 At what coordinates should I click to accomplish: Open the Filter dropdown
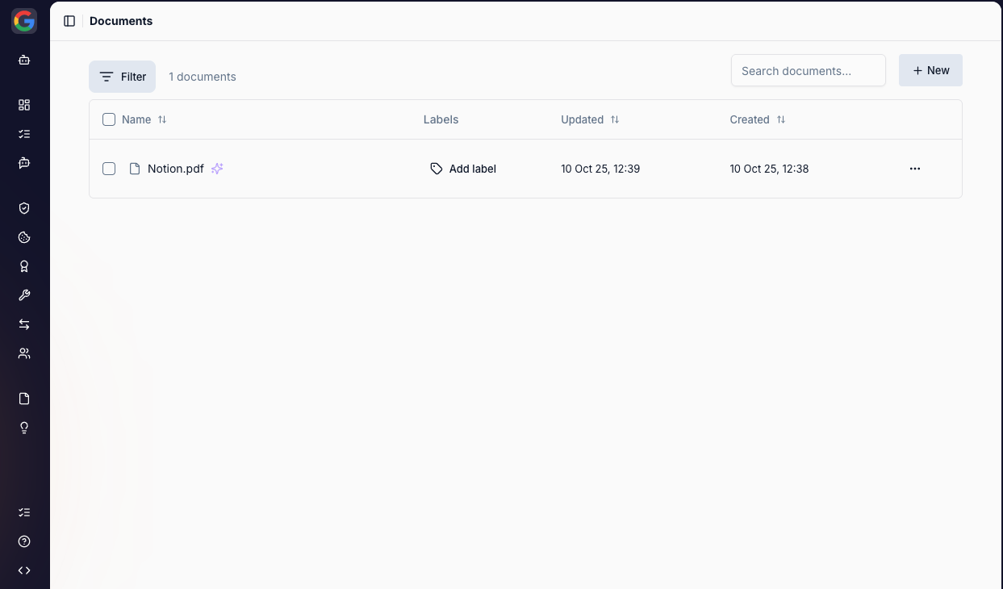[122, 77]
